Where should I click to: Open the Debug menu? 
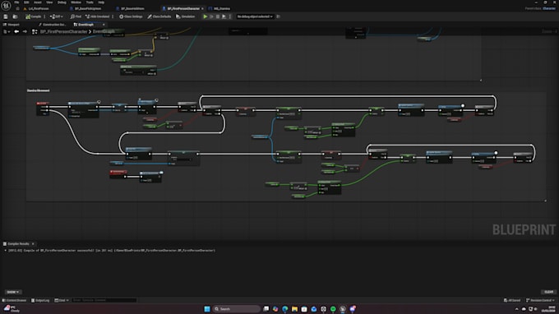[62, 2]
